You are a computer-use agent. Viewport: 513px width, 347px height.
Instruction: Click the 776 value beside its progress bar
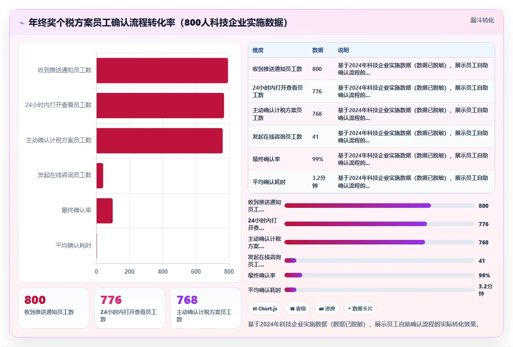click(484, 224)
